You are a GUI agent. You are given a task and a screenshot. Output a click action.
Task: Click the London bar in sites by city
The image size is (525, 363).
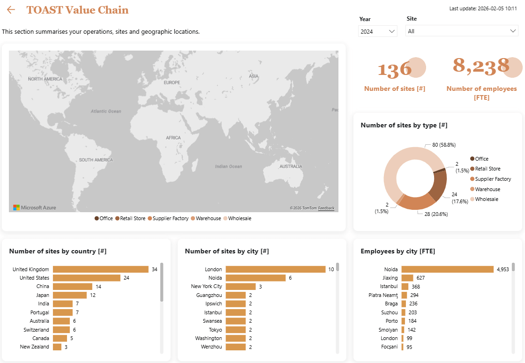275,269
